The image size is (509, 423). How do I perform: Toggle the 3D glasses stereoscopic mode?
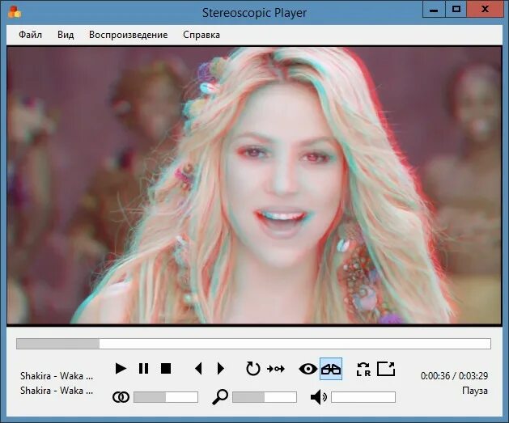click(331, 369)
